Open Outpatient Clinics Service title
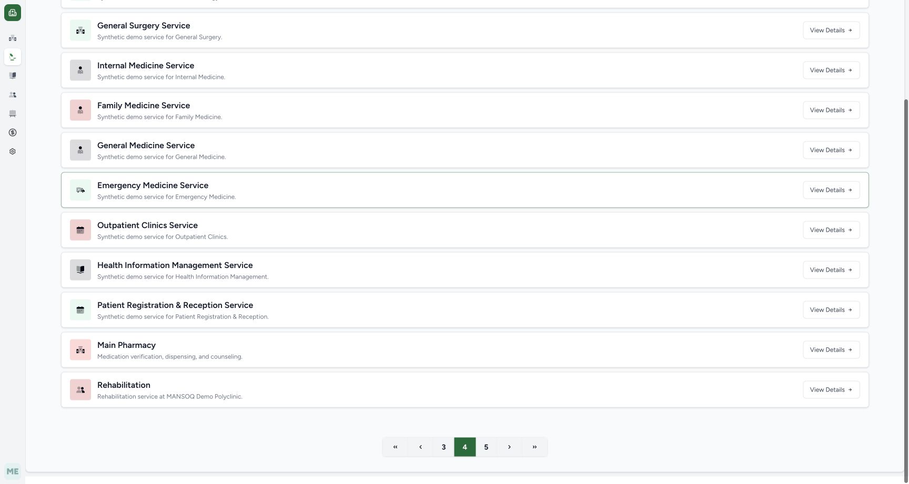The width and height of the screenshot is (909, 484). [x=147, y=225]
